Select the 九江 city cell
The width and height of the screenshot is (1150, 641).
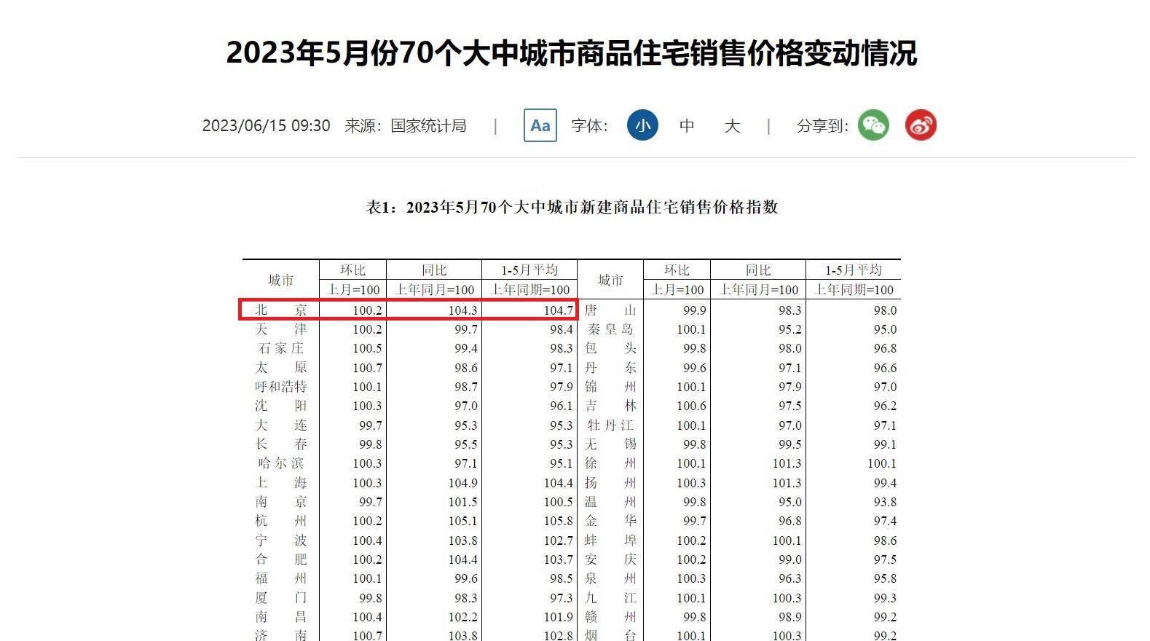[x=610, y=597]
